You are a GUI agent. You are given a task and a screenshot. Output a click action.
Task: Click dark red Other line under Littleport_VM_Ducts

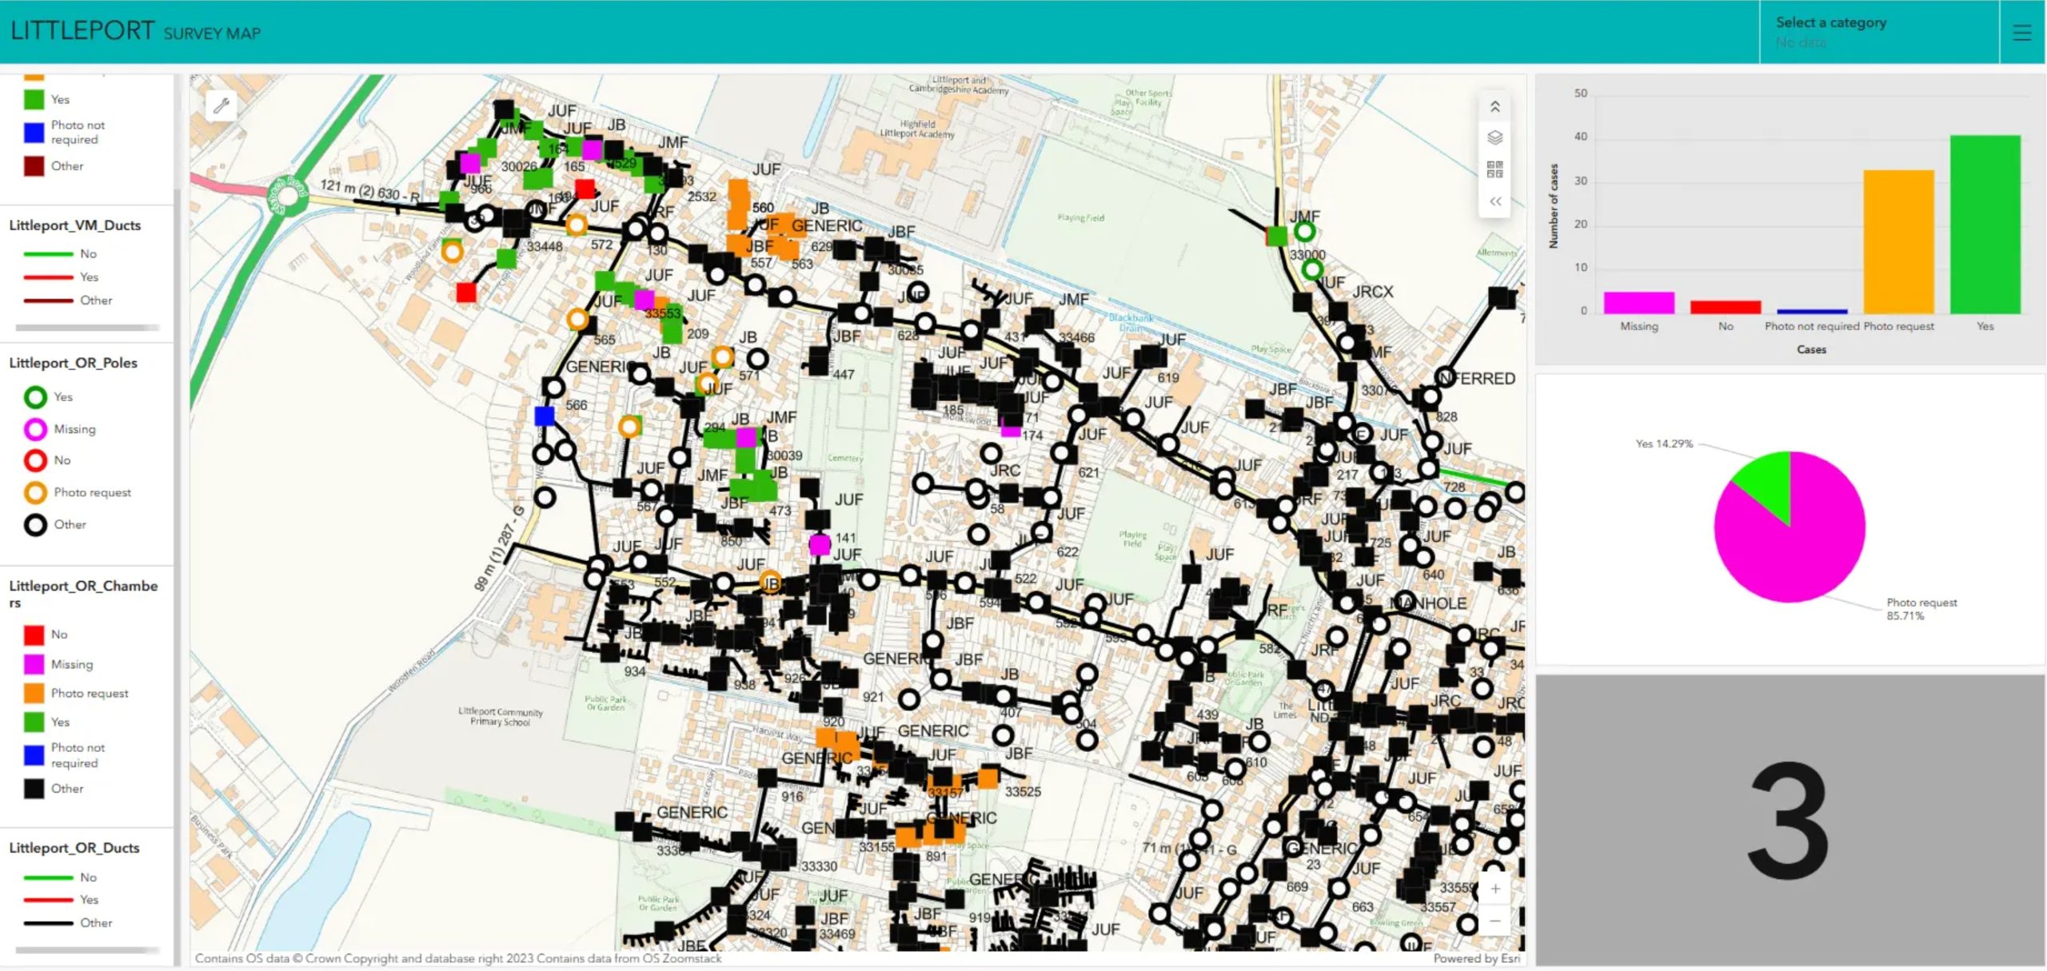point(48,300)
